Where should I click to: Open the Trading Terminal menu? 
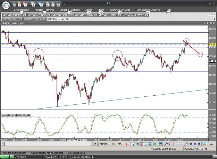point(44,10)
